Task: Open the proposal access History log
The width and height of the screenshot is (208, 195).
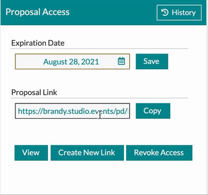Action: tap(179, 13)
